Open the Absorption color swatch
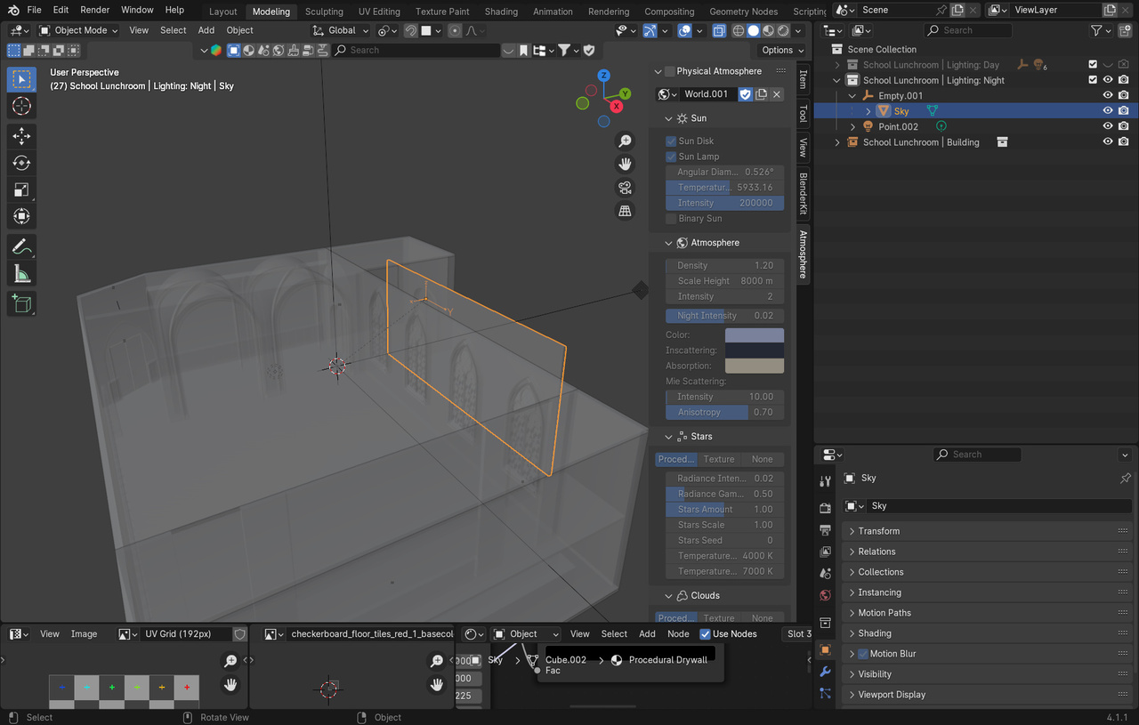The image size is (1139, 725). pyautogui.click(x=754, y=367)
